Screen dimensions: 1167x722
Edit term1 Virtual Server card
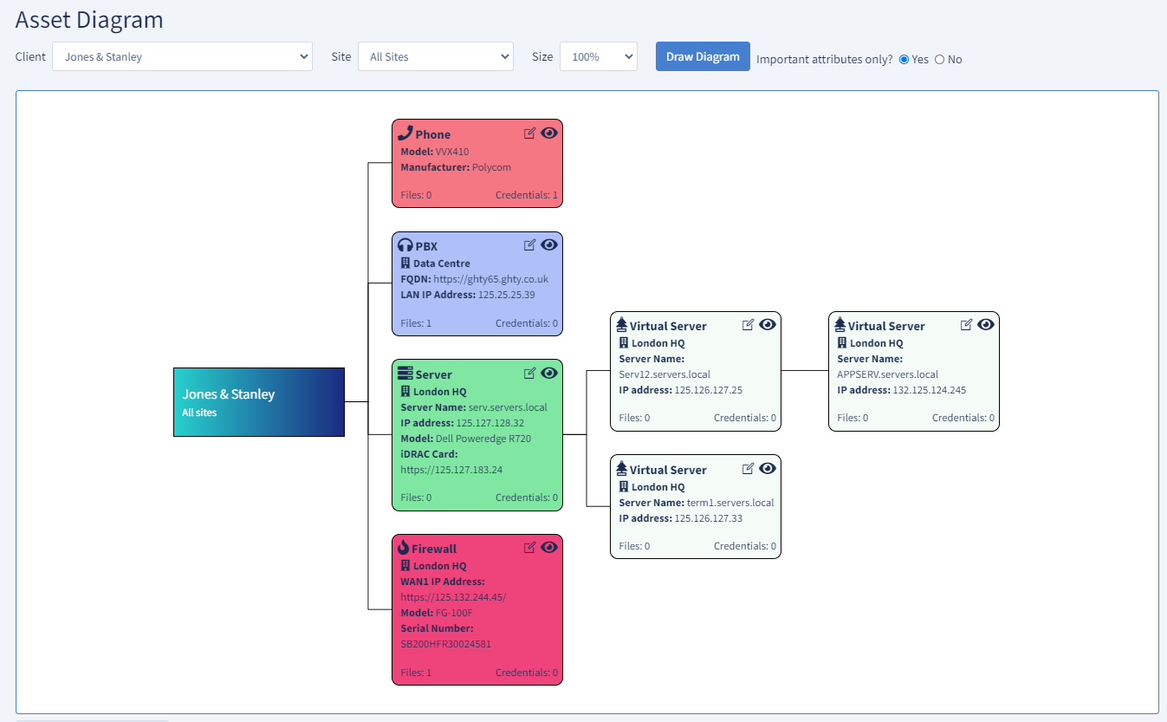749,468
